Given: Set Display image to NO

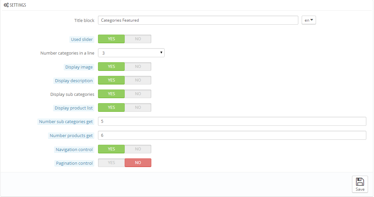Looking at the screenshot, I should 138,67.
